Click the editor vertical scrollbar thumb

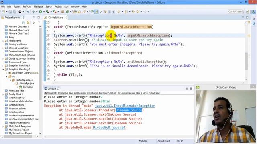[x=246, y=62]
